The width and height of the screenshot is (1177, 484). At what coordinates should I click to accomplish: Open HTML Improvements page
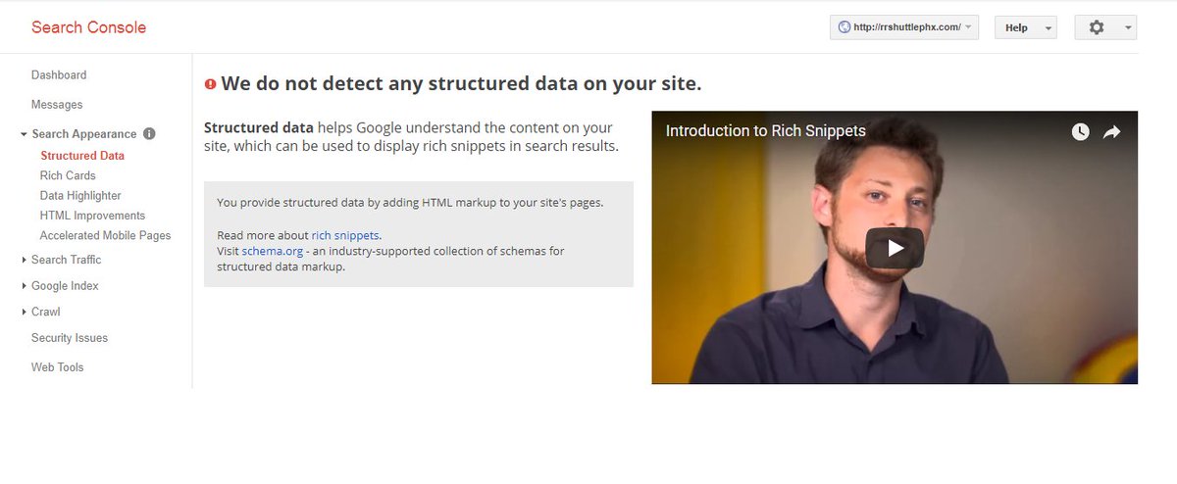(92, 216)
